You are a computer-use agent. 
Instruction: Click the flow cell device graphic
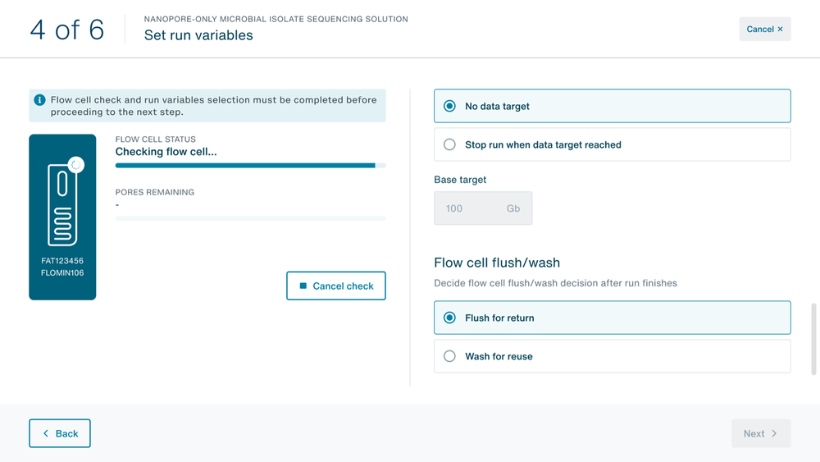pyautogui.click(x=63, y=204)
